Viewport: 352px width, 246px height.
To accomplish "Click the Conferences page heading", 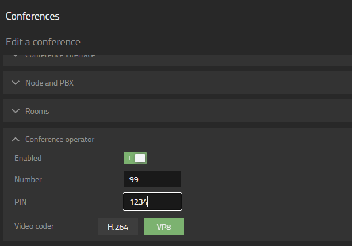I will pos(33,16).
